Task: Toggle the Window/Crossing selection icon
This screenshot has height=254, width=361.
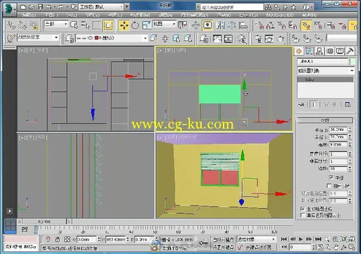Action: (108, 25)
